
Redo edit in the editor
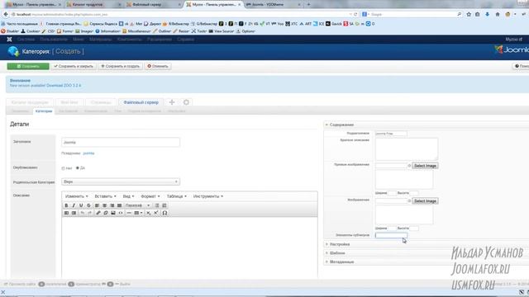(x=90, y=213)
